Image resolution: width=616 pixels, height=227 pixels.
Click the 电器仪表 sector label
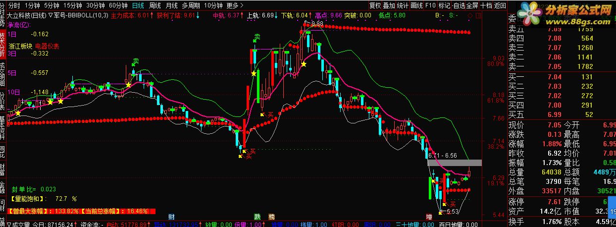click(x=47, y=46)
